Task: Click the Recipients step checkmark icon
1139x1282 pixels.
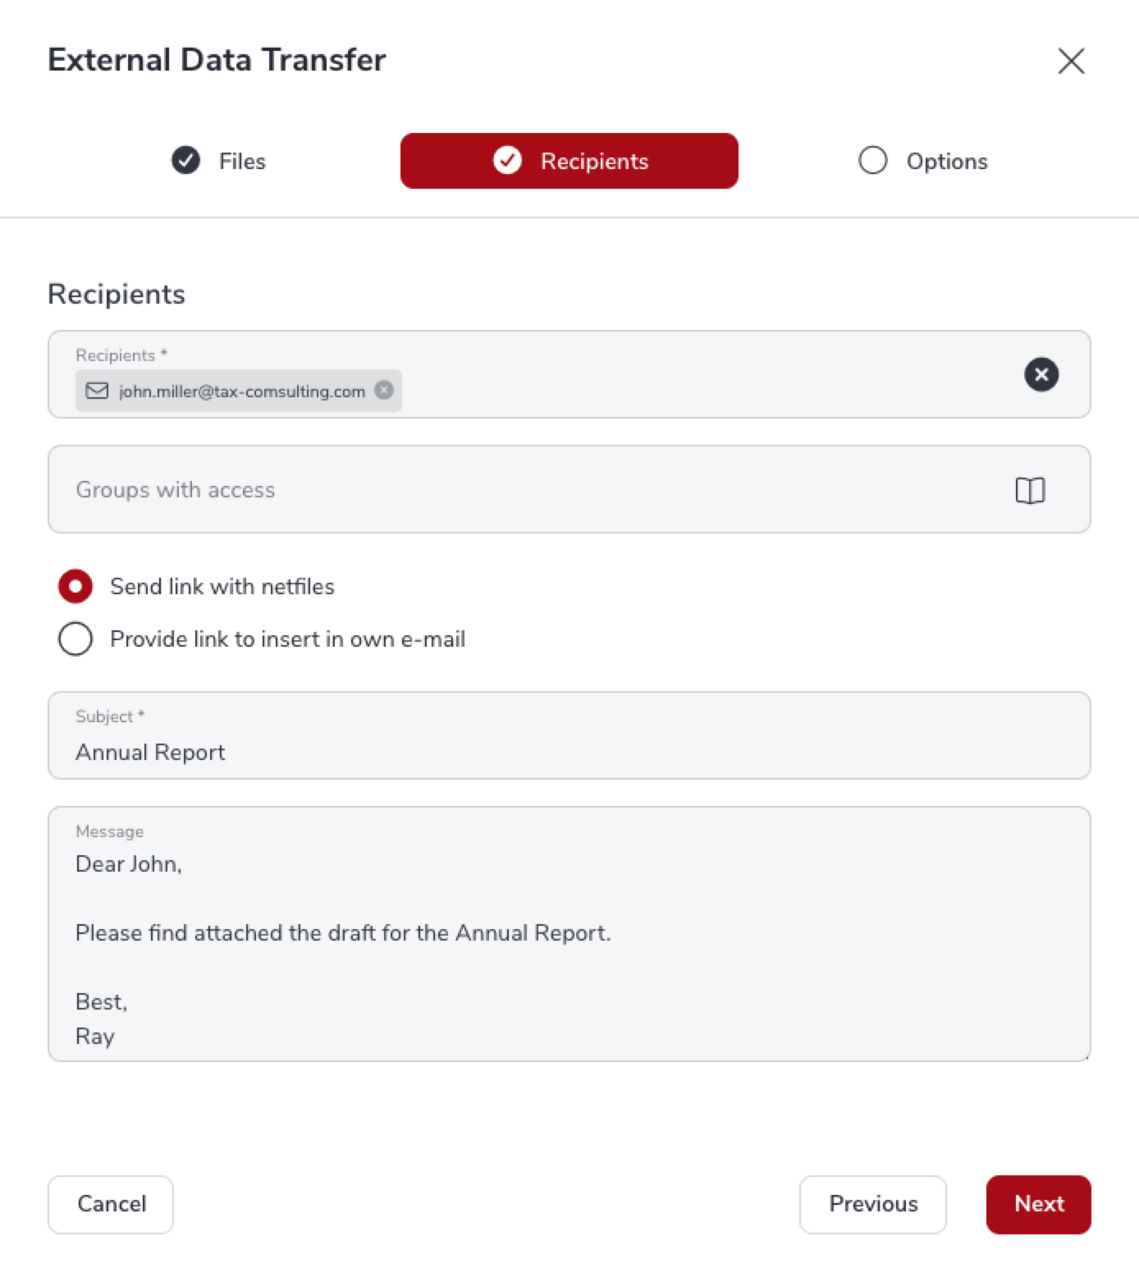Action: coord(507,160)
